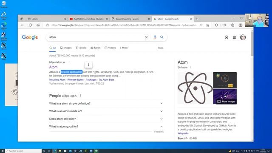
Task: Open Google settings gear
Action: tap(227, 37)
